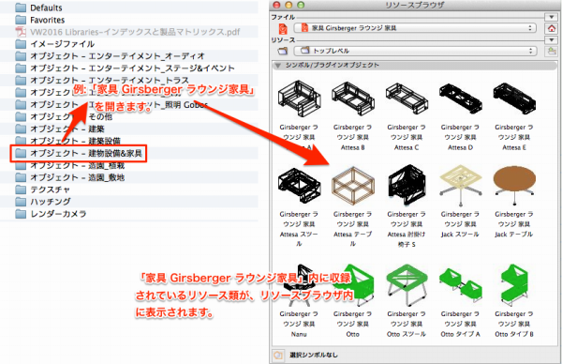
Task: Select the Otto スツール green stool thumbnail
Action: [x=407, y=285]
